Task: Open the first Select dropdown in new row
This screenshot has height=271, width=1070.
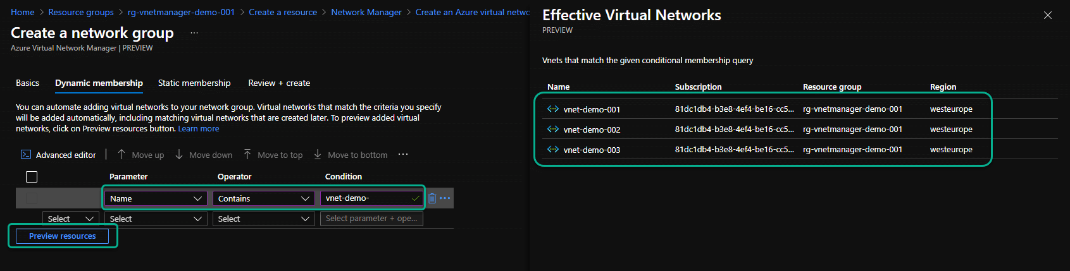Action: pos(71,219)
